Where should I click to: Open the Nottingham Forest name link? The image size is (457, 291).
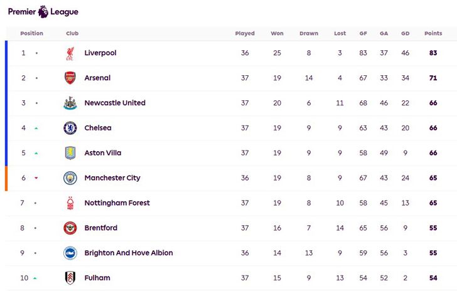tap(117, 203)
